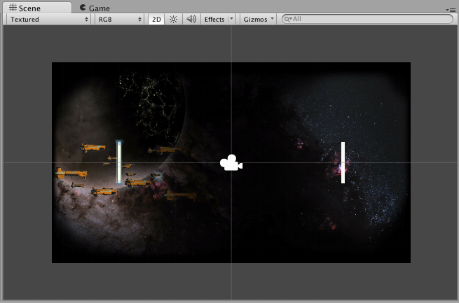Select the orange spaceship at top left
The image size is (459, 303).
(x=93, y=148)
